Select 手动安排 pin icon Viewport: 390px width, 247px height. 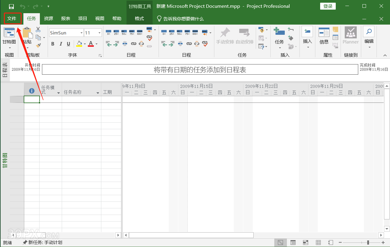click(225, 33)
